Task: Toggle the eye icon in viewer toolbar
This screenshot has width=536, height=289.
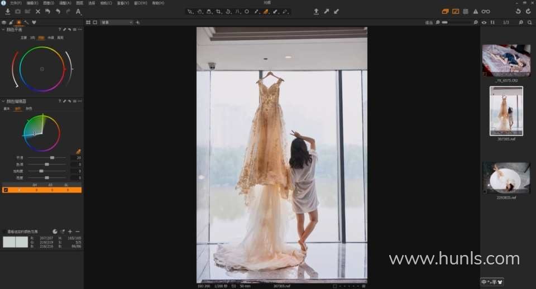Action: tap(484, 22)
